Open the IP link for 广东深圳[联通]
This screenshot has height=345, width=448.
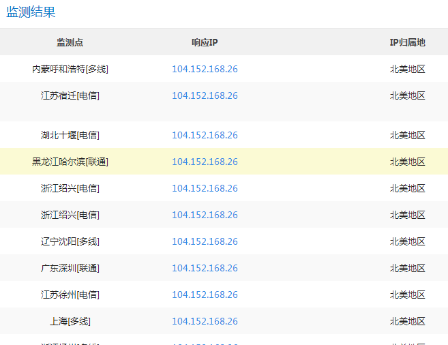[x=205, y=268]
